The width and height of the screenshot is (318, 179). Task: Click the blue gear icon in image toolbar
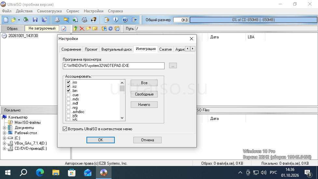(x=110, y=29)
